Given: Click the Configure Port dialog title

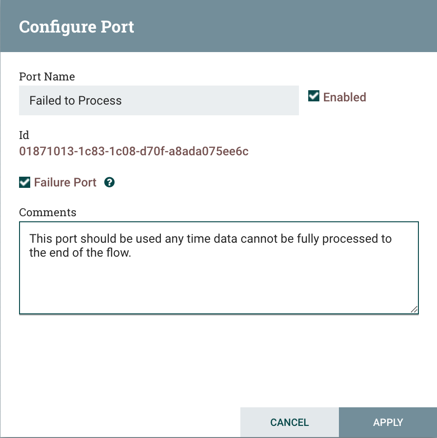Looking at the screenshot, I should (77, 27).
